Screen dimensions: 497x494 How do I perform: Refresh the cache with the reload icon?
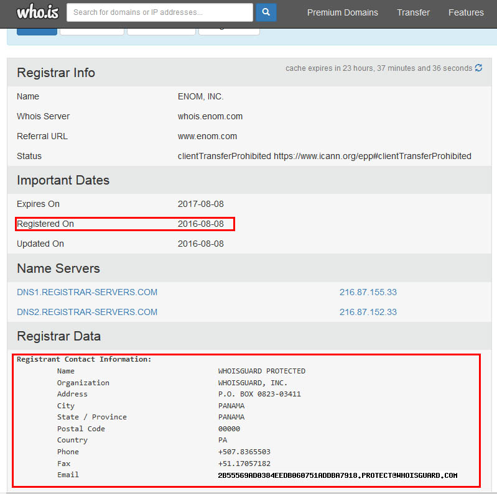pyautogui.click(x=478, y=68)
